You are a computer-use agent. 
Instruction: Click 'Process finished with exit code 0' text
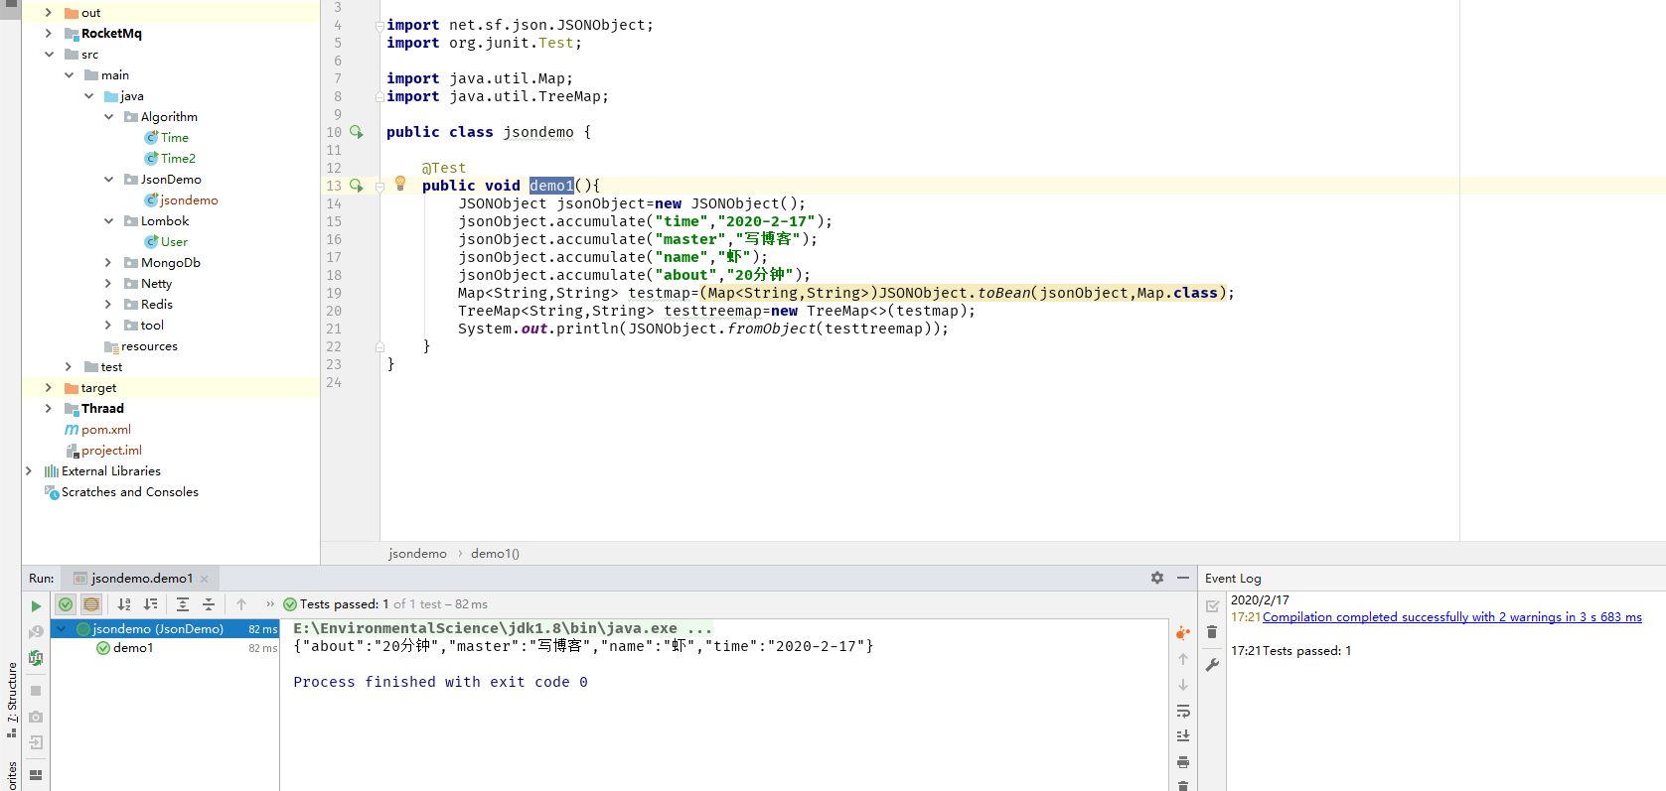[440, 682]
